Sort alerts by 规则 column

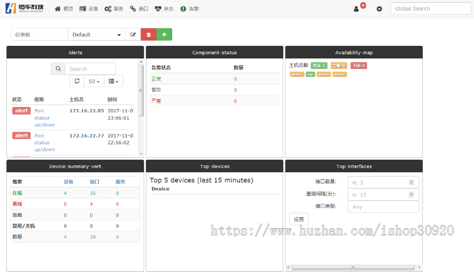pos(38,99)
